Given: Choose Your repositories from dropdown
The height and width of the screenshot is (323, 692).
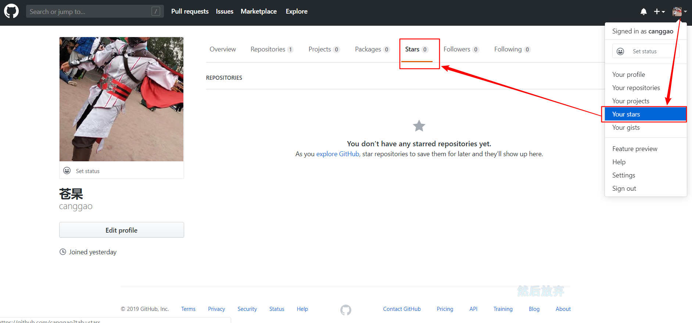Looking at the screenshot, I should (646, 88).
